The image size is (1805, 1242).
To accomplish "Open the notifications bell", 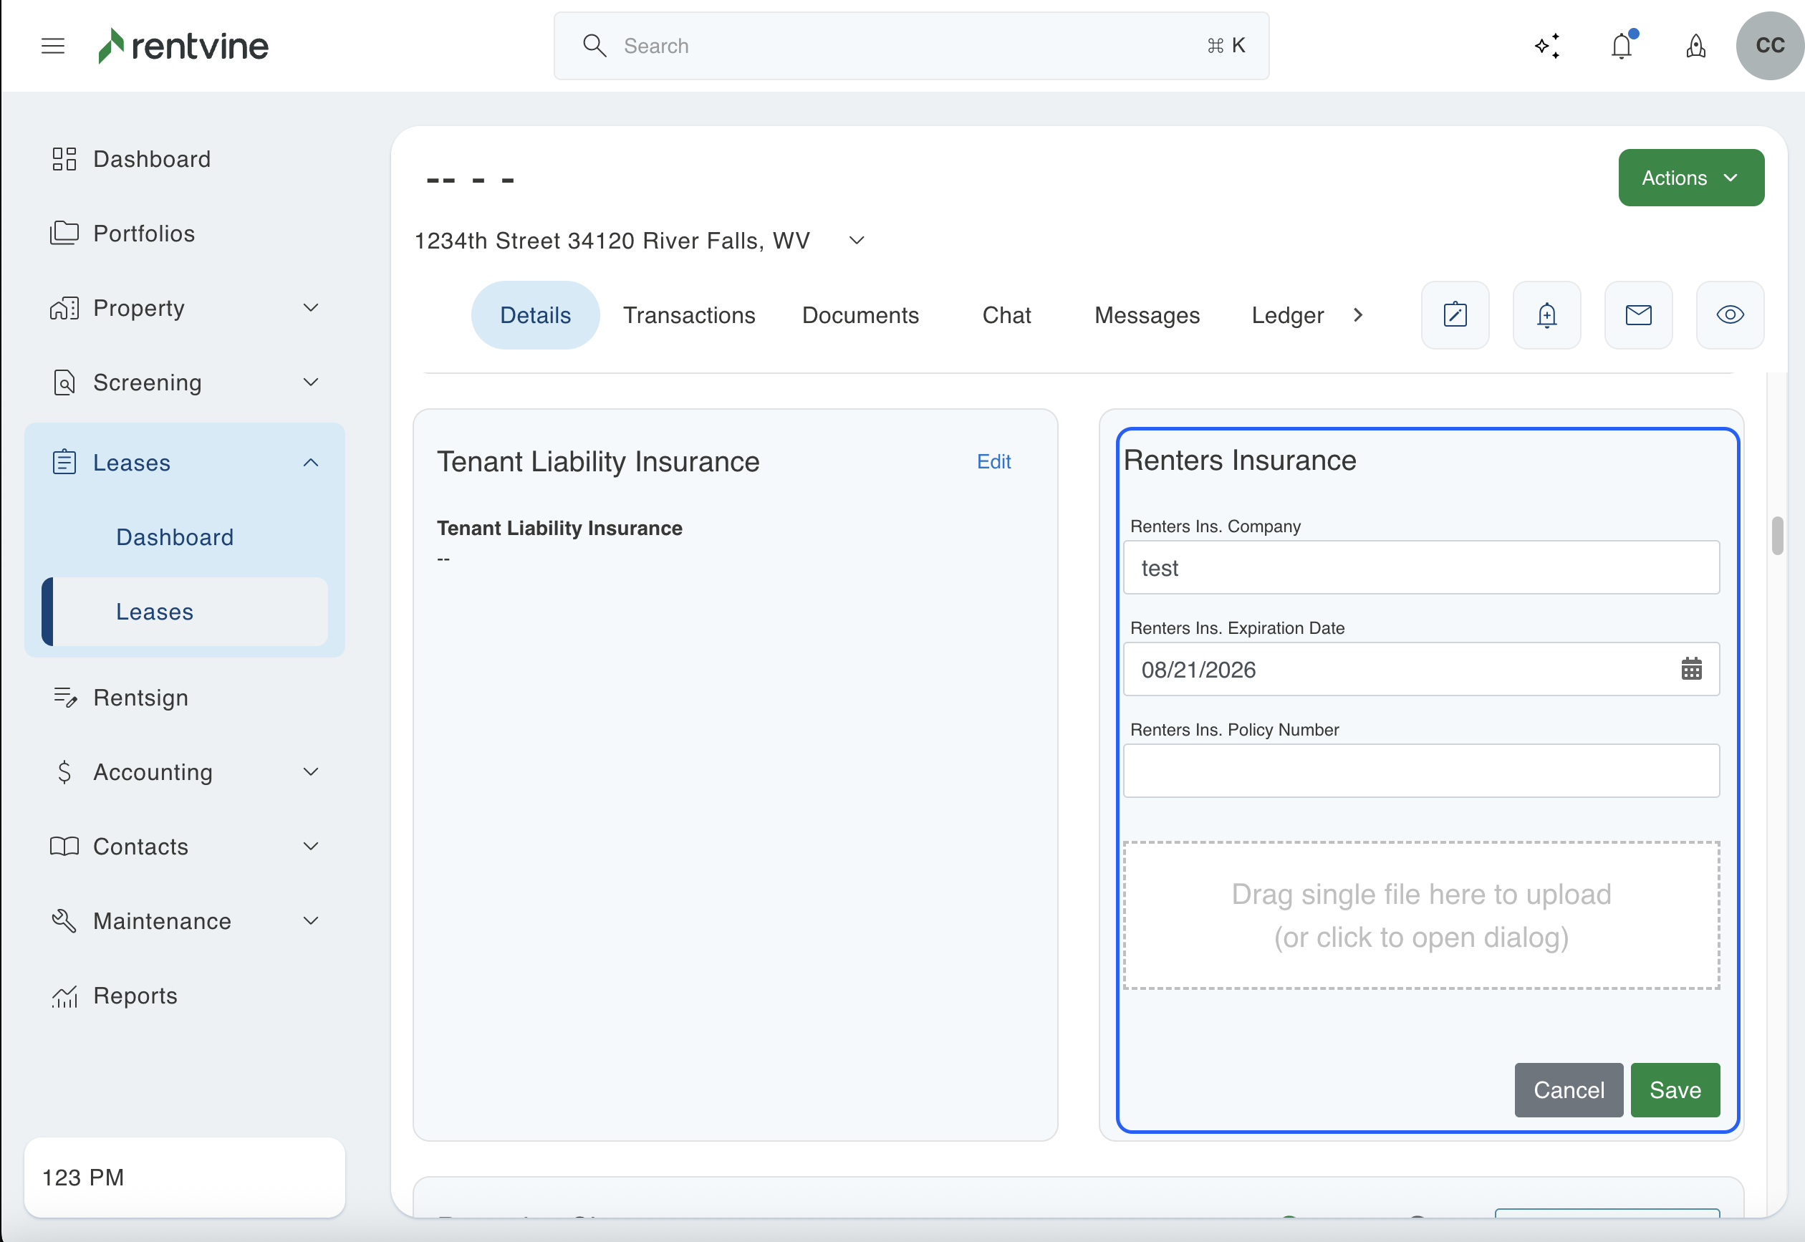I will coord(1622,46).
